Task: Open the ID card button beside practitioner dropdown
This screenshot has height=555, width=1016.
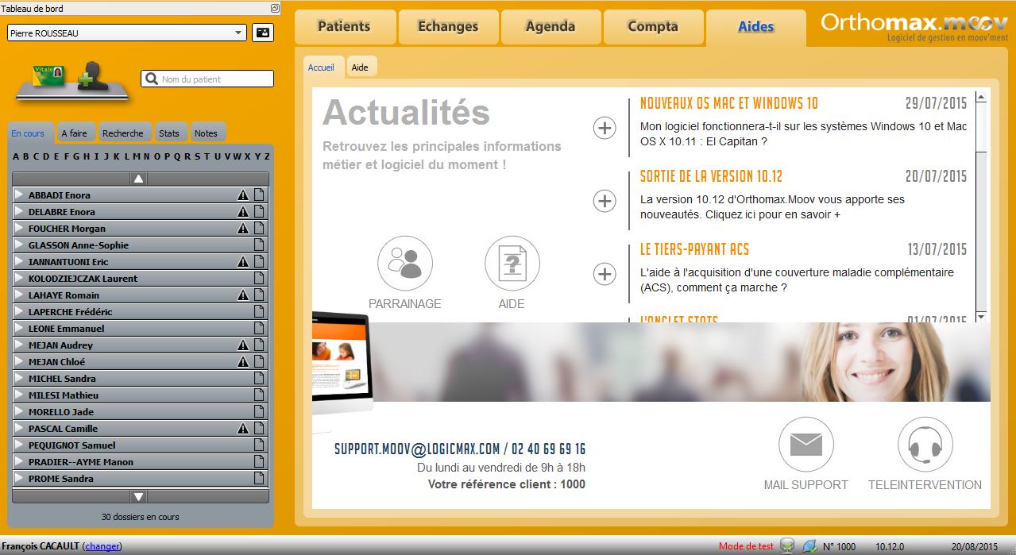Action: point(262,33)
